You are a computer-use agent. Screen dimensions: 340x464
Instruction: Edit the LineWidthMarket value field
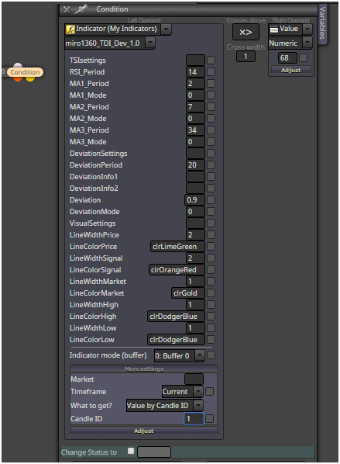195,281
